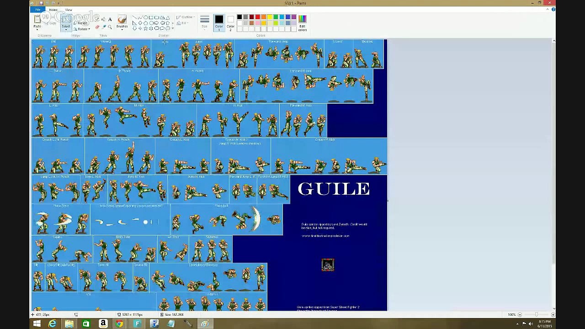The width and height of the screenshot is (585, 329).
Task: Expand the Shapes gallery more arrow
Action: click(x=173, y=28)
